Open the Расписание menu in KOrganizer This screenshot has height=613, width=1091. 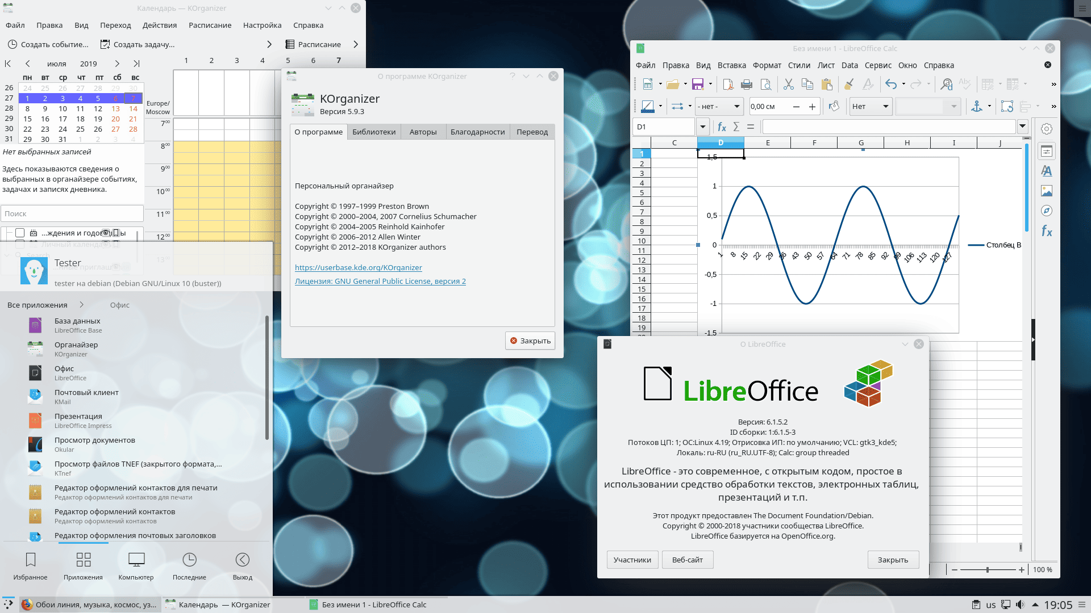(x=210, y=25)
